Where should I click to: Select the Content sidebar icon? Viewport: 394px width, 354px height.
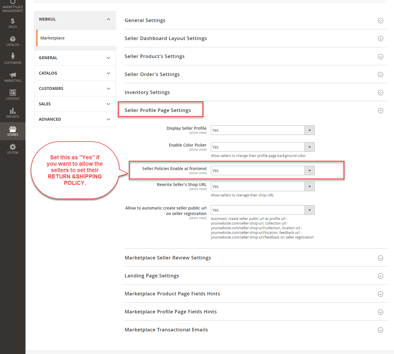tap(12, 95)
